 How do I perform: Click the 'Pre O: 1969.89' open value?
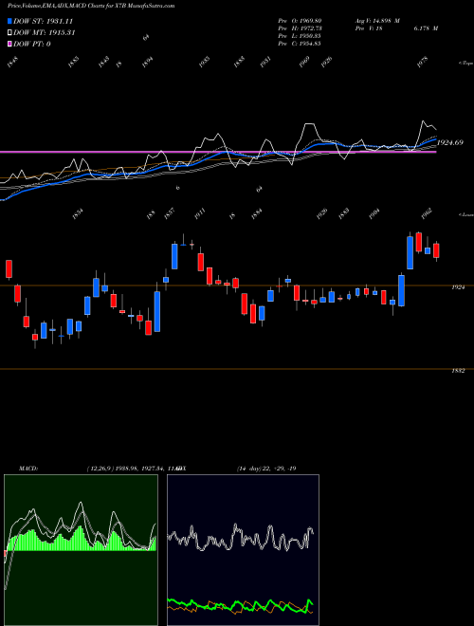tap(300, 21)
